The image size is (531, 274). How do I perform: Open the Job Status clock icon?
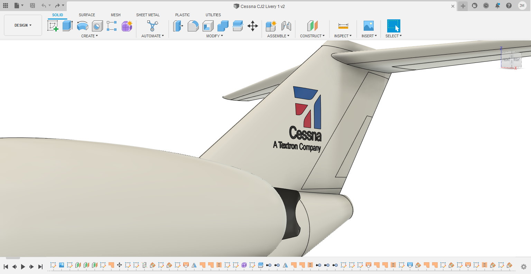(x=486, y=6)
